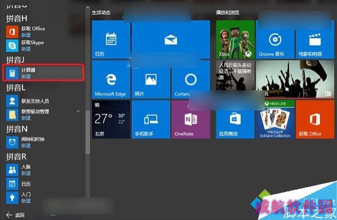Open the 手机助手 phone companion tile
Screen dimensions: 337x220
point(151,119)
